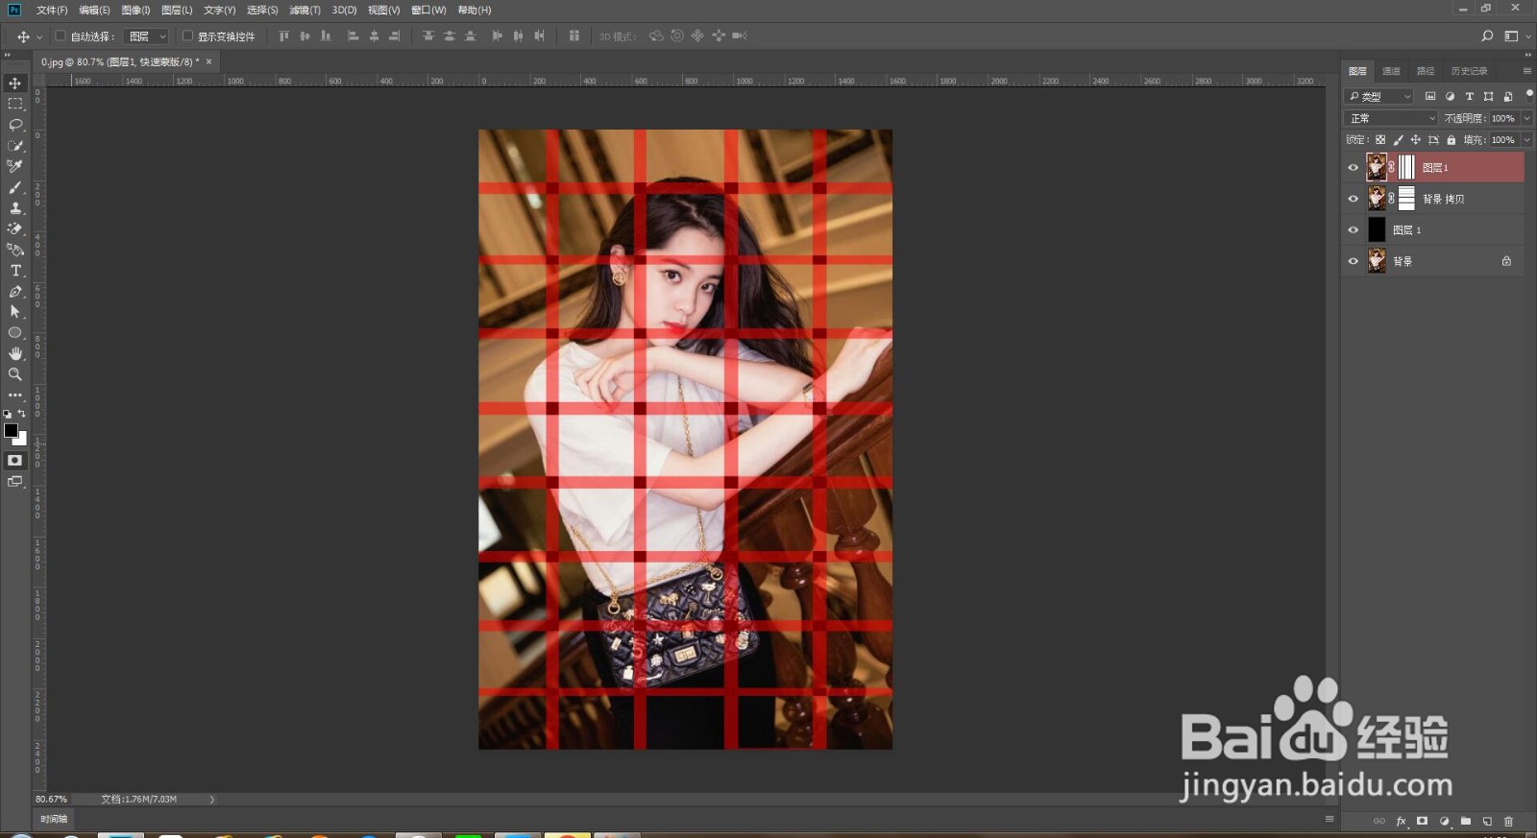Select the Quick Selection tool
The height and width of the screenshot is (838, 1537).
coord(15,146)
